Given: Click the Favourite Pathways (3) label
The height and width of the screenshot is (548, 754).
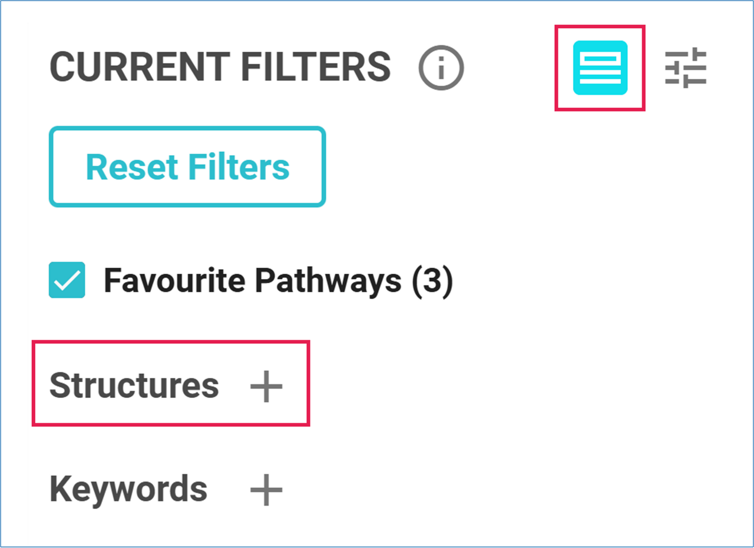Looking at the screenshot, I should click(x=278, y=281).
